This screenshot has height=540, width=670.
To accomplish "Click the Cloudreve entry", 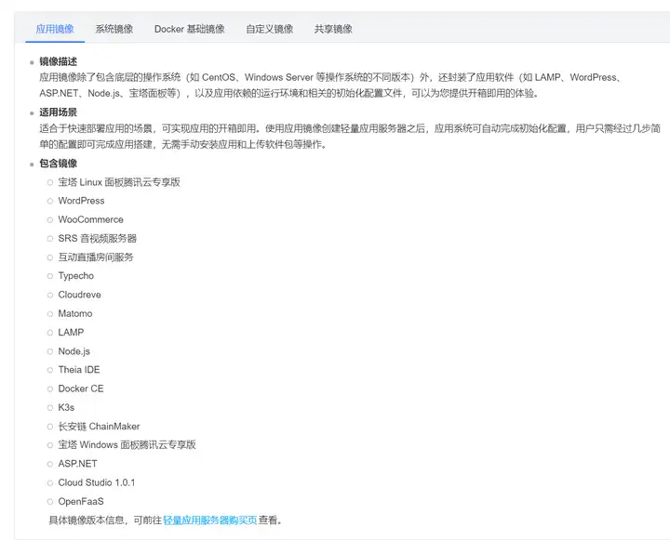I will (79, 295).
